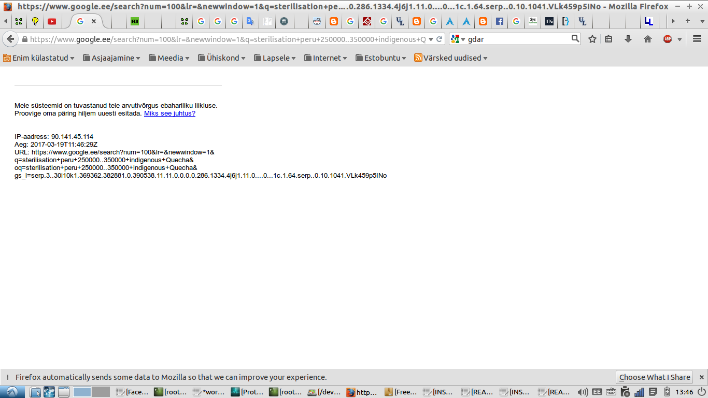Dismiss the Firefox data notification bar

702,377
